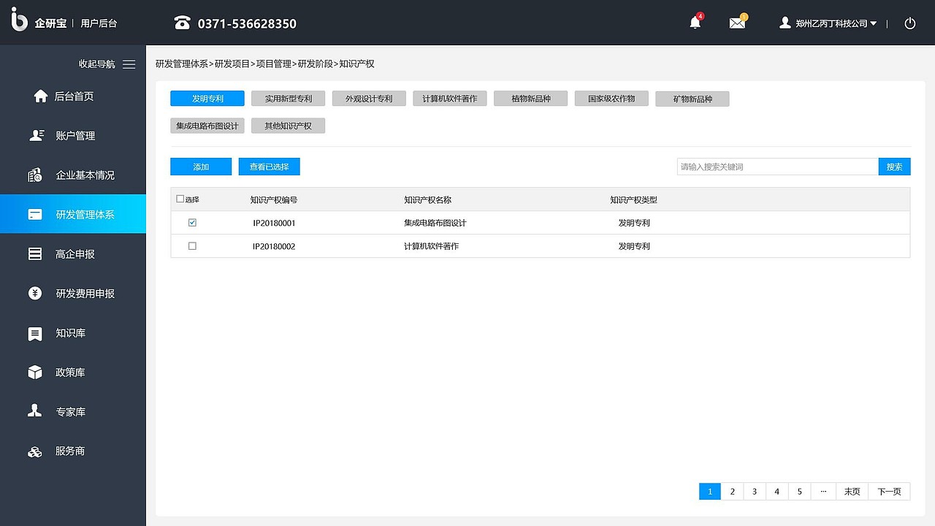
Task: Open 研发费用申报 in the sidebar
Action: click(85, 294)
